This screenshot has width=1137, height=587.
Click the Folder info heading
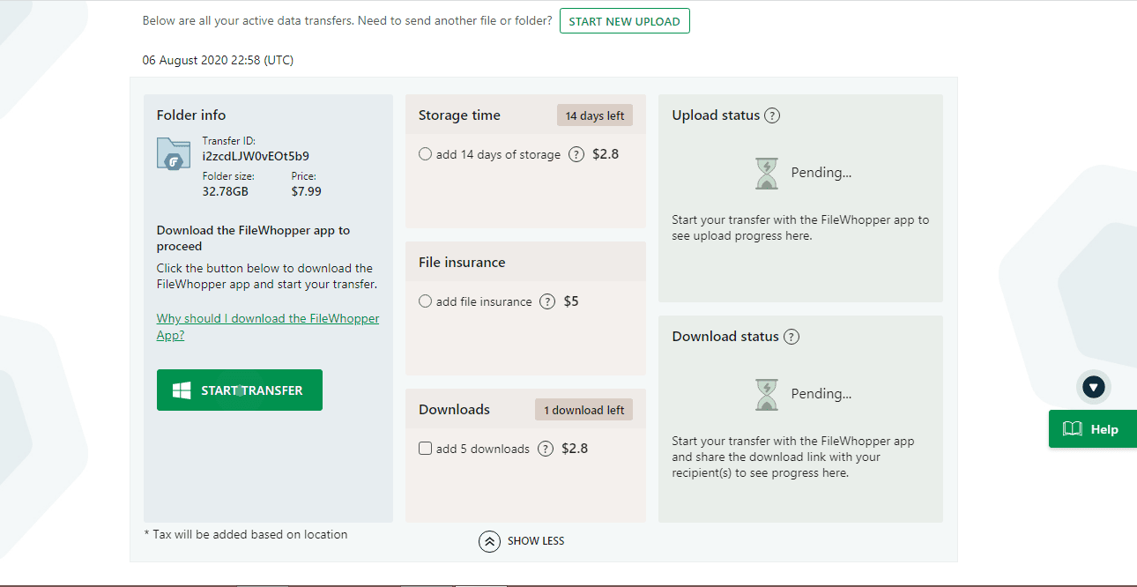191,115
